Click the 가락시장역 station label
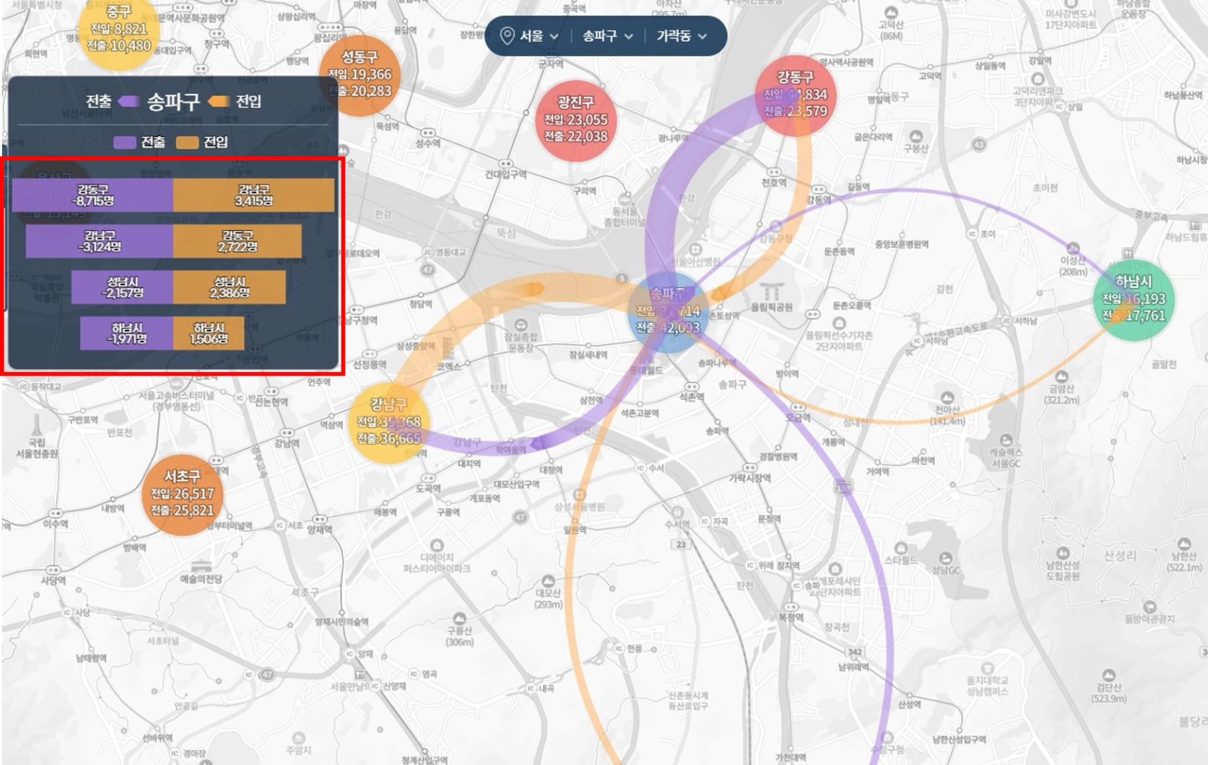 pyautogui.click(x=749, y=478)
